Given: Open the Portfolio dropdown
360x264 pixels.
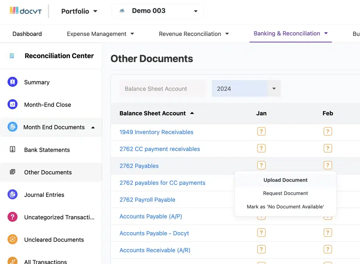Looking at the screenshot, I should click(79, 11).
